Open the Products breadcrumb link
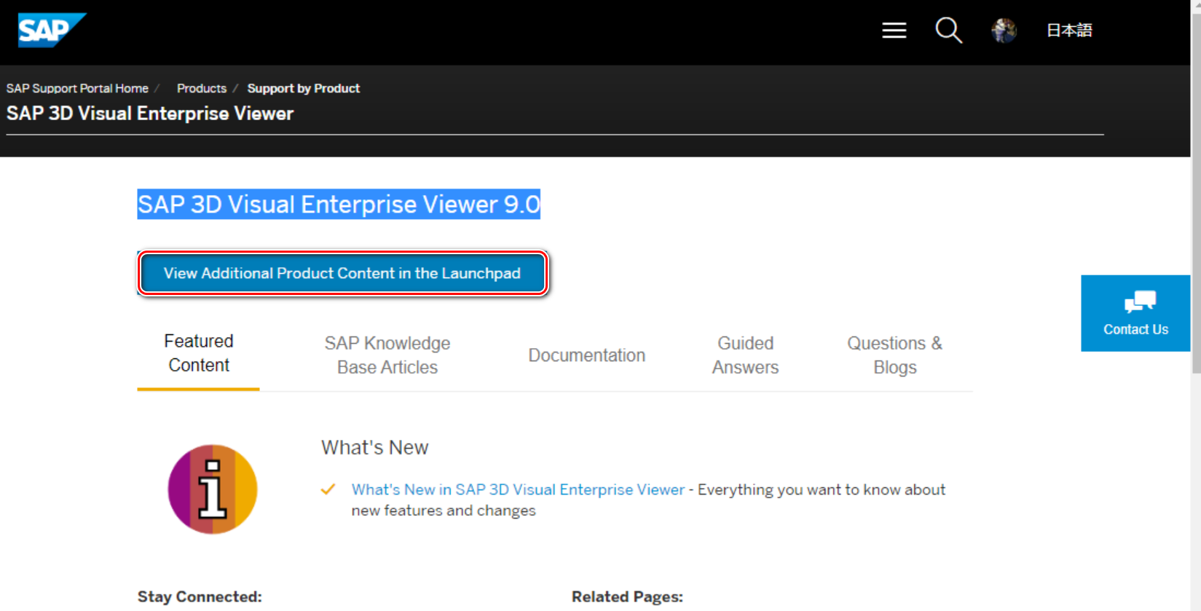Viewport: 1201px width, 611px height. [x=202, y=88]
